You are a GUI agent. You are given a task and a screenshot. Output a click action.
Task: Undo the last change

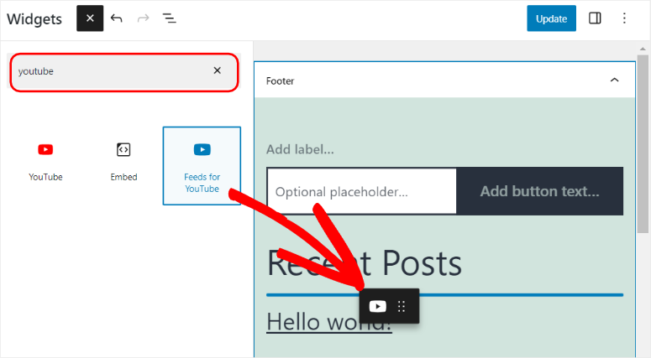coord(117,18)
